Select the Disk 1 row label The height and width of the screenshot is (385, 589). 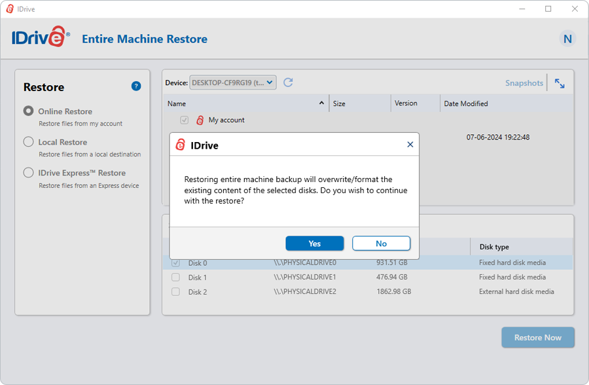click(x=198, y=278)
